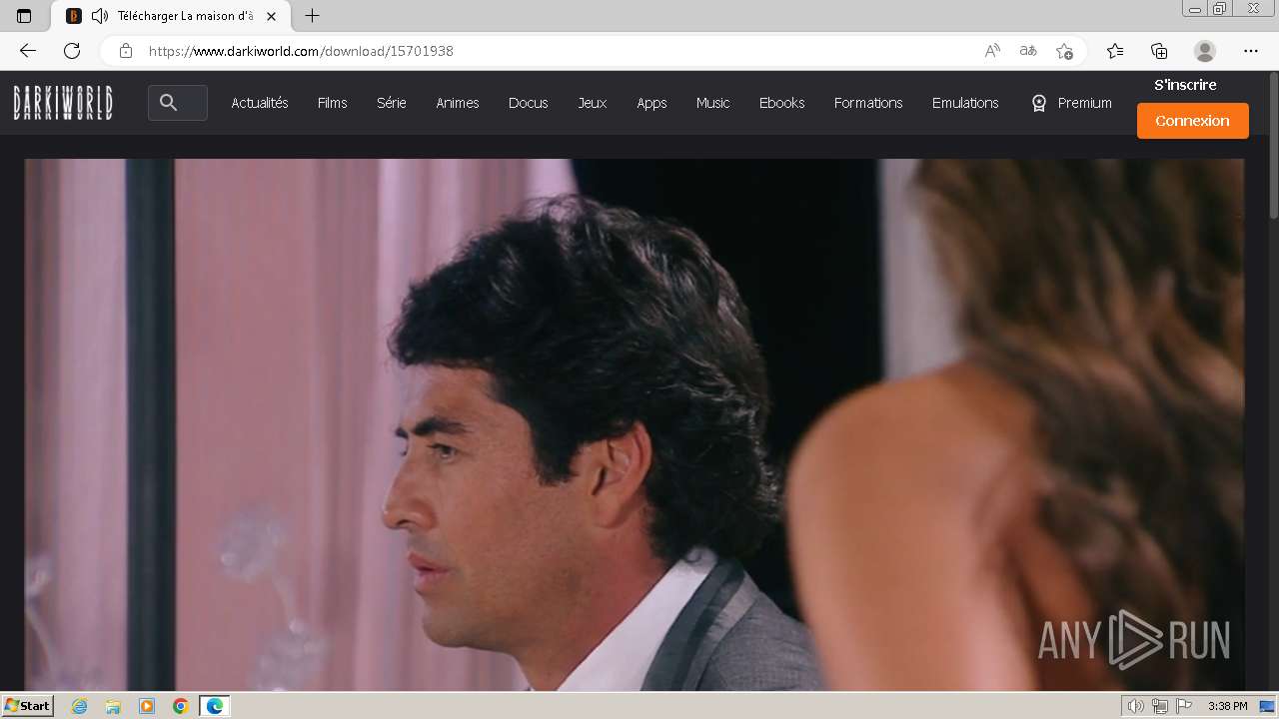1279x719 pixels.
Task: Open Edge Settings and more menu
Action: pyautogui.click(x=1251, y=51)
